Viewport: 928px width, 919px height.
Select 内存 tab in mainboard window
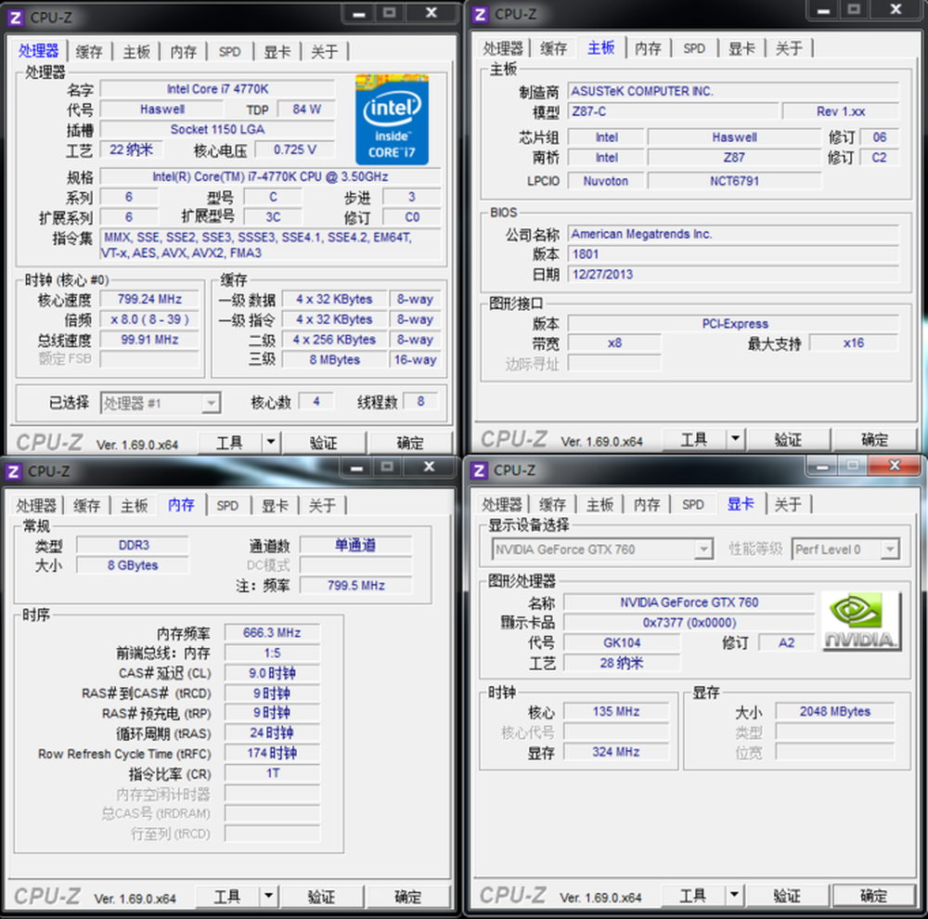(x=648, y=48)
